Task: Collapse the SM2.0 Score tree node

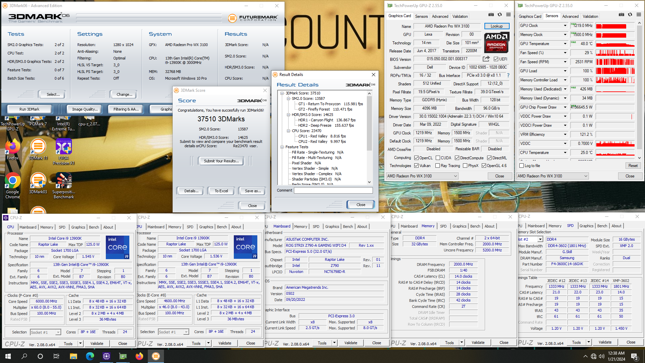Action: (x=288, y=98)
